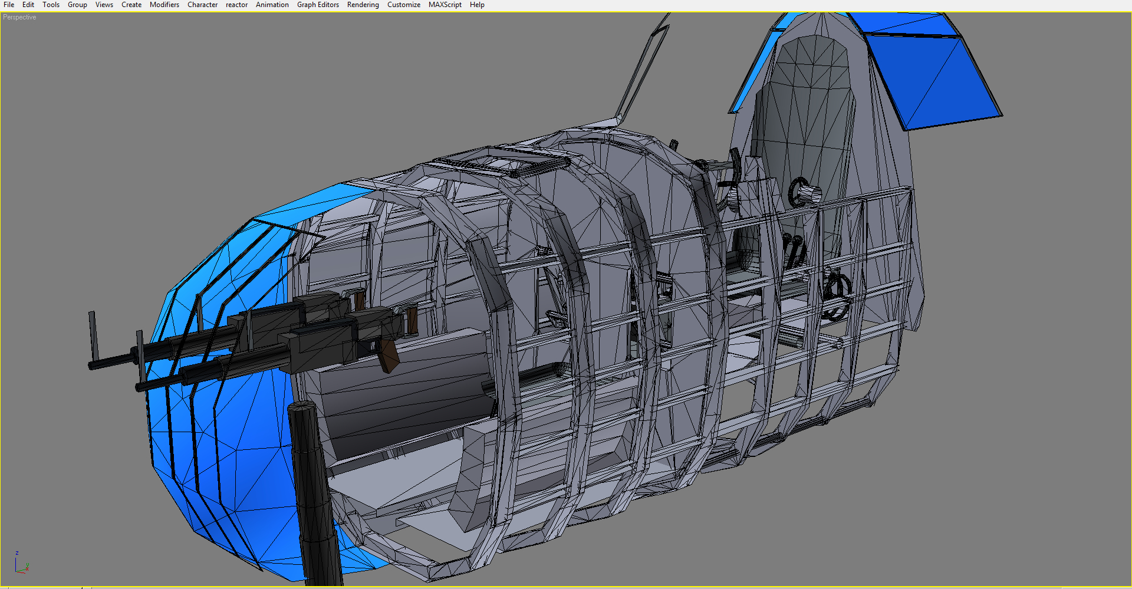Viewport: 1132px width, 589px height.
Task: Open the Modifiers menu
Action: pos(164,5)
